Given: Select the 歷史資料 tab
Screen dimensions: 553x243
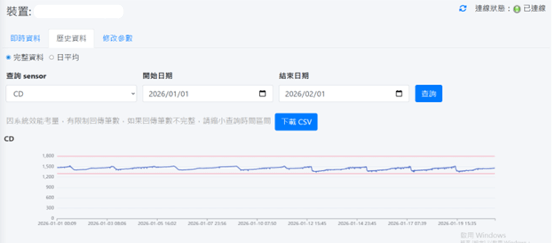Looking at the screenshot, I should (x=71, y=38).
